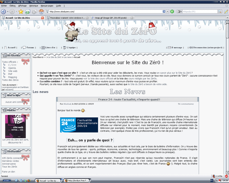The image size is (229, 183).
Task: Click the RSS feed icon in address bar
Action: click(x=164, y=12)
